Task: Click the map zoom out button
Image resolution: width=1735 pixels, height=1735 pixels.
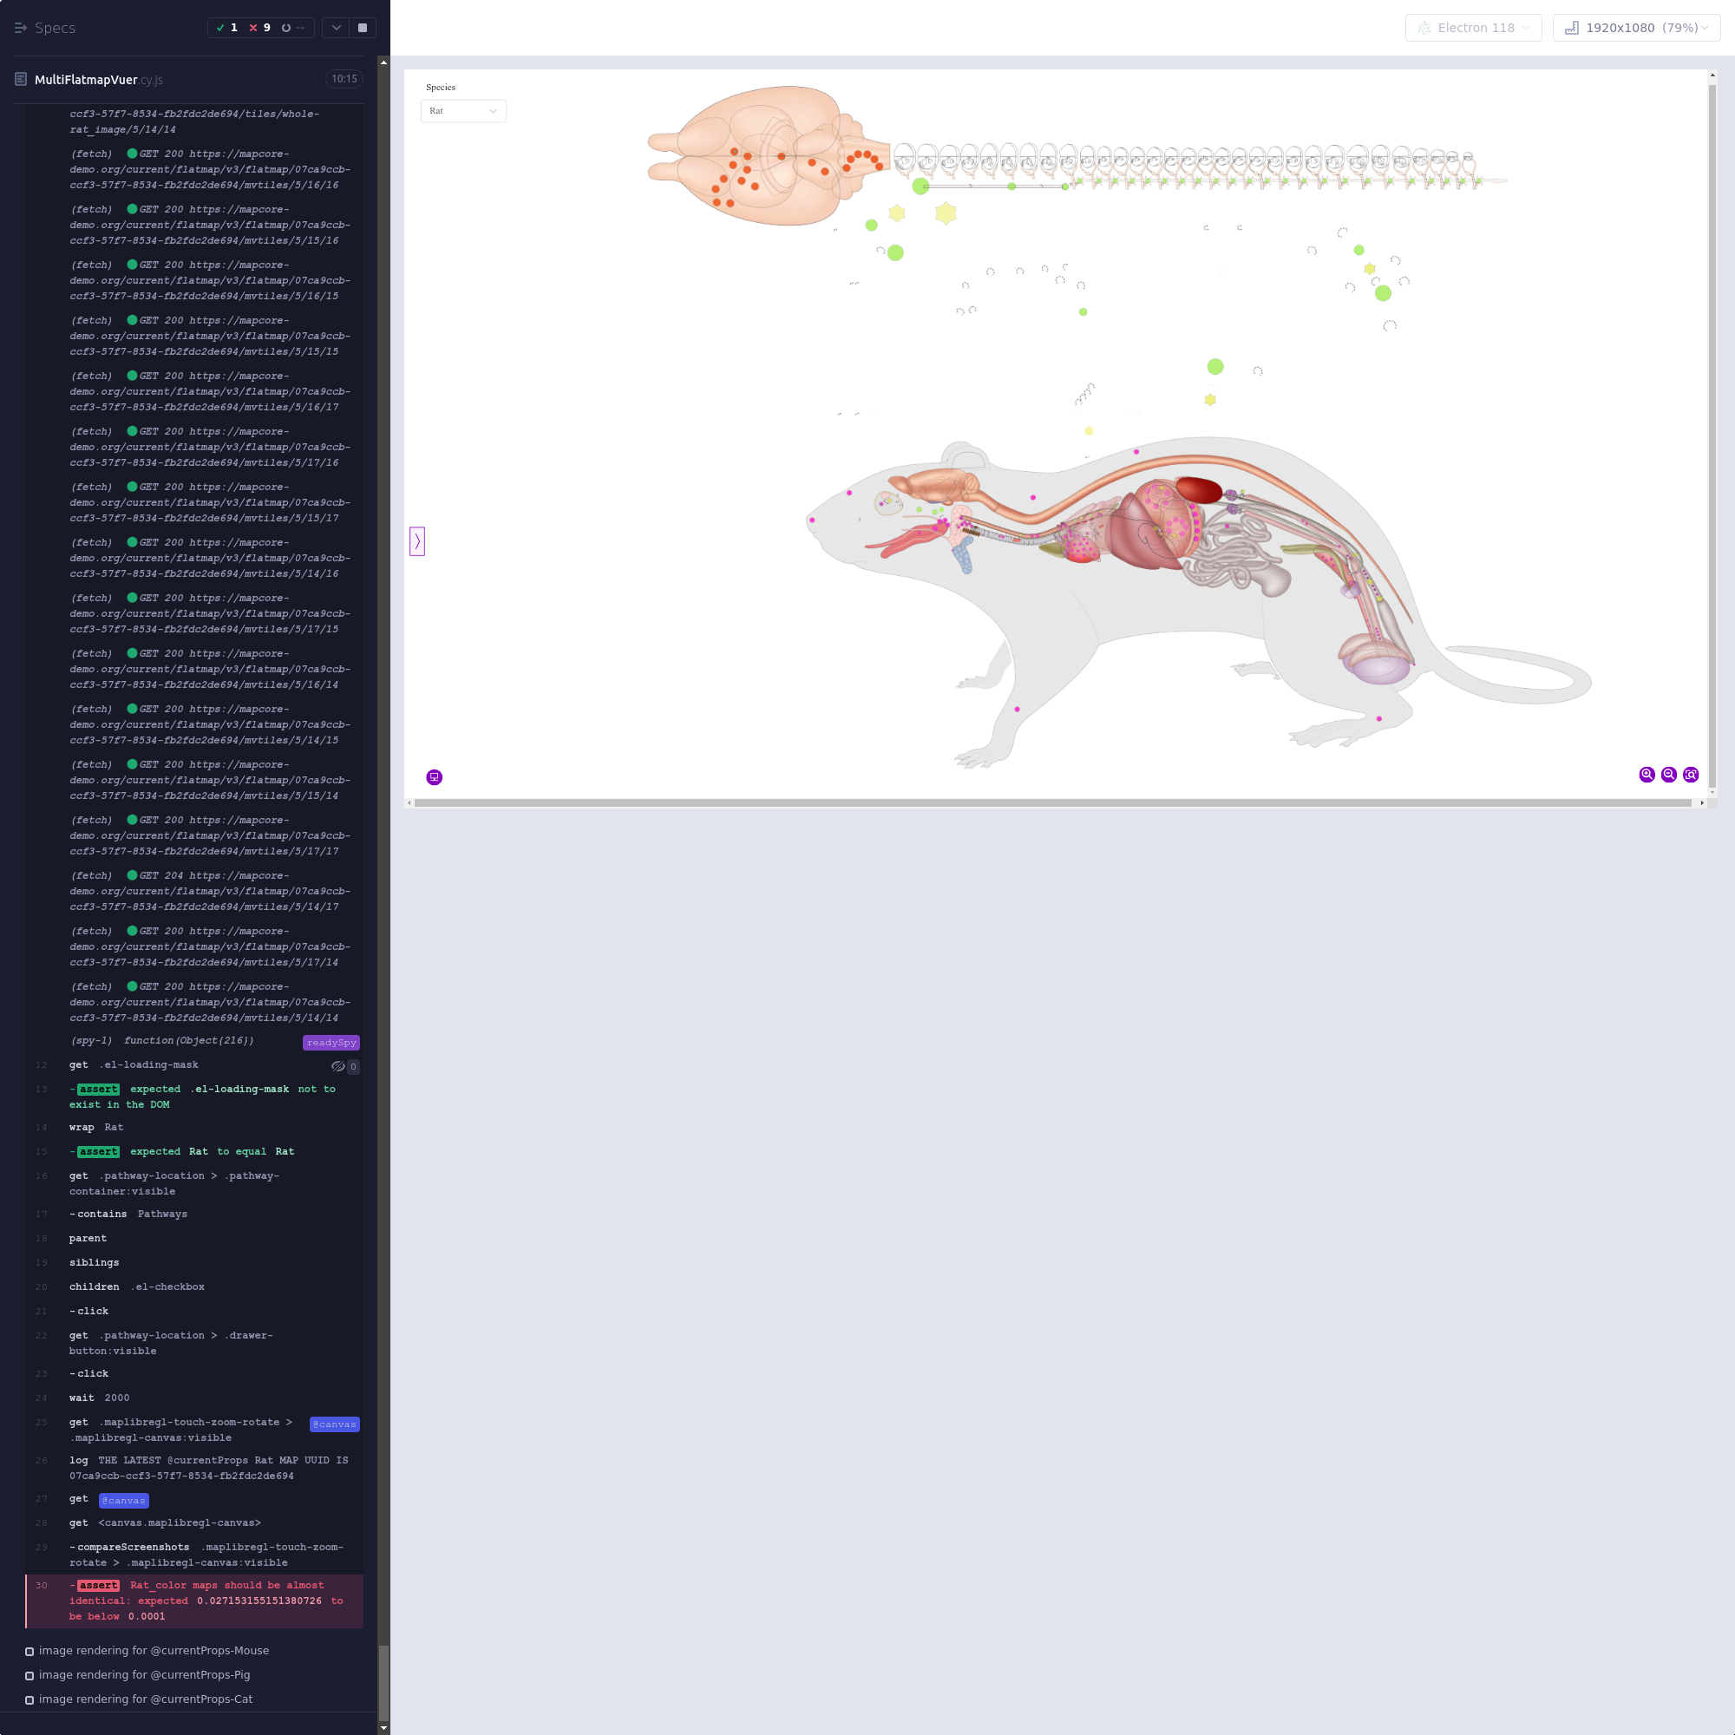Action: [1668, 774]
